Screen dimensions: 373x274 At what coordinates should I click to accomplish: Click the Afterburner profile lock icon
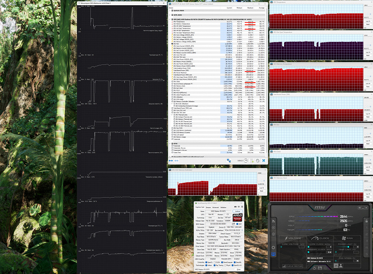pyautogui.click(x=367, y=221)
